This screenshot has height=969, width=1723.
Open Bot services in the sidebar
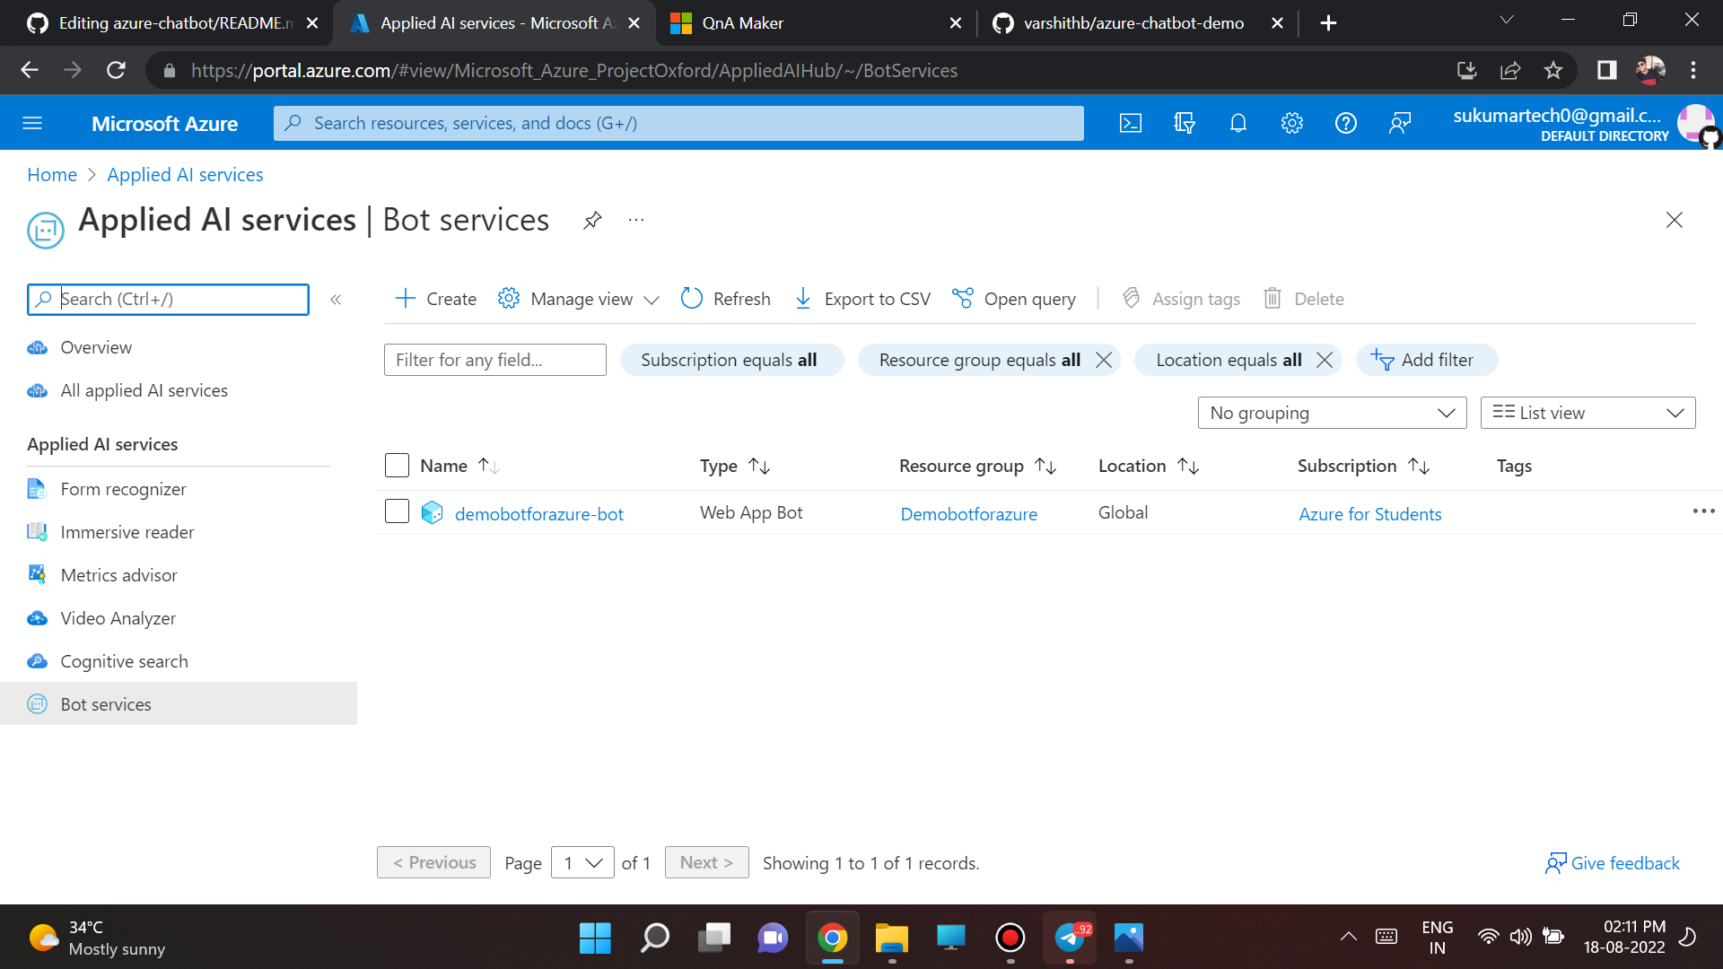point(105,703)
